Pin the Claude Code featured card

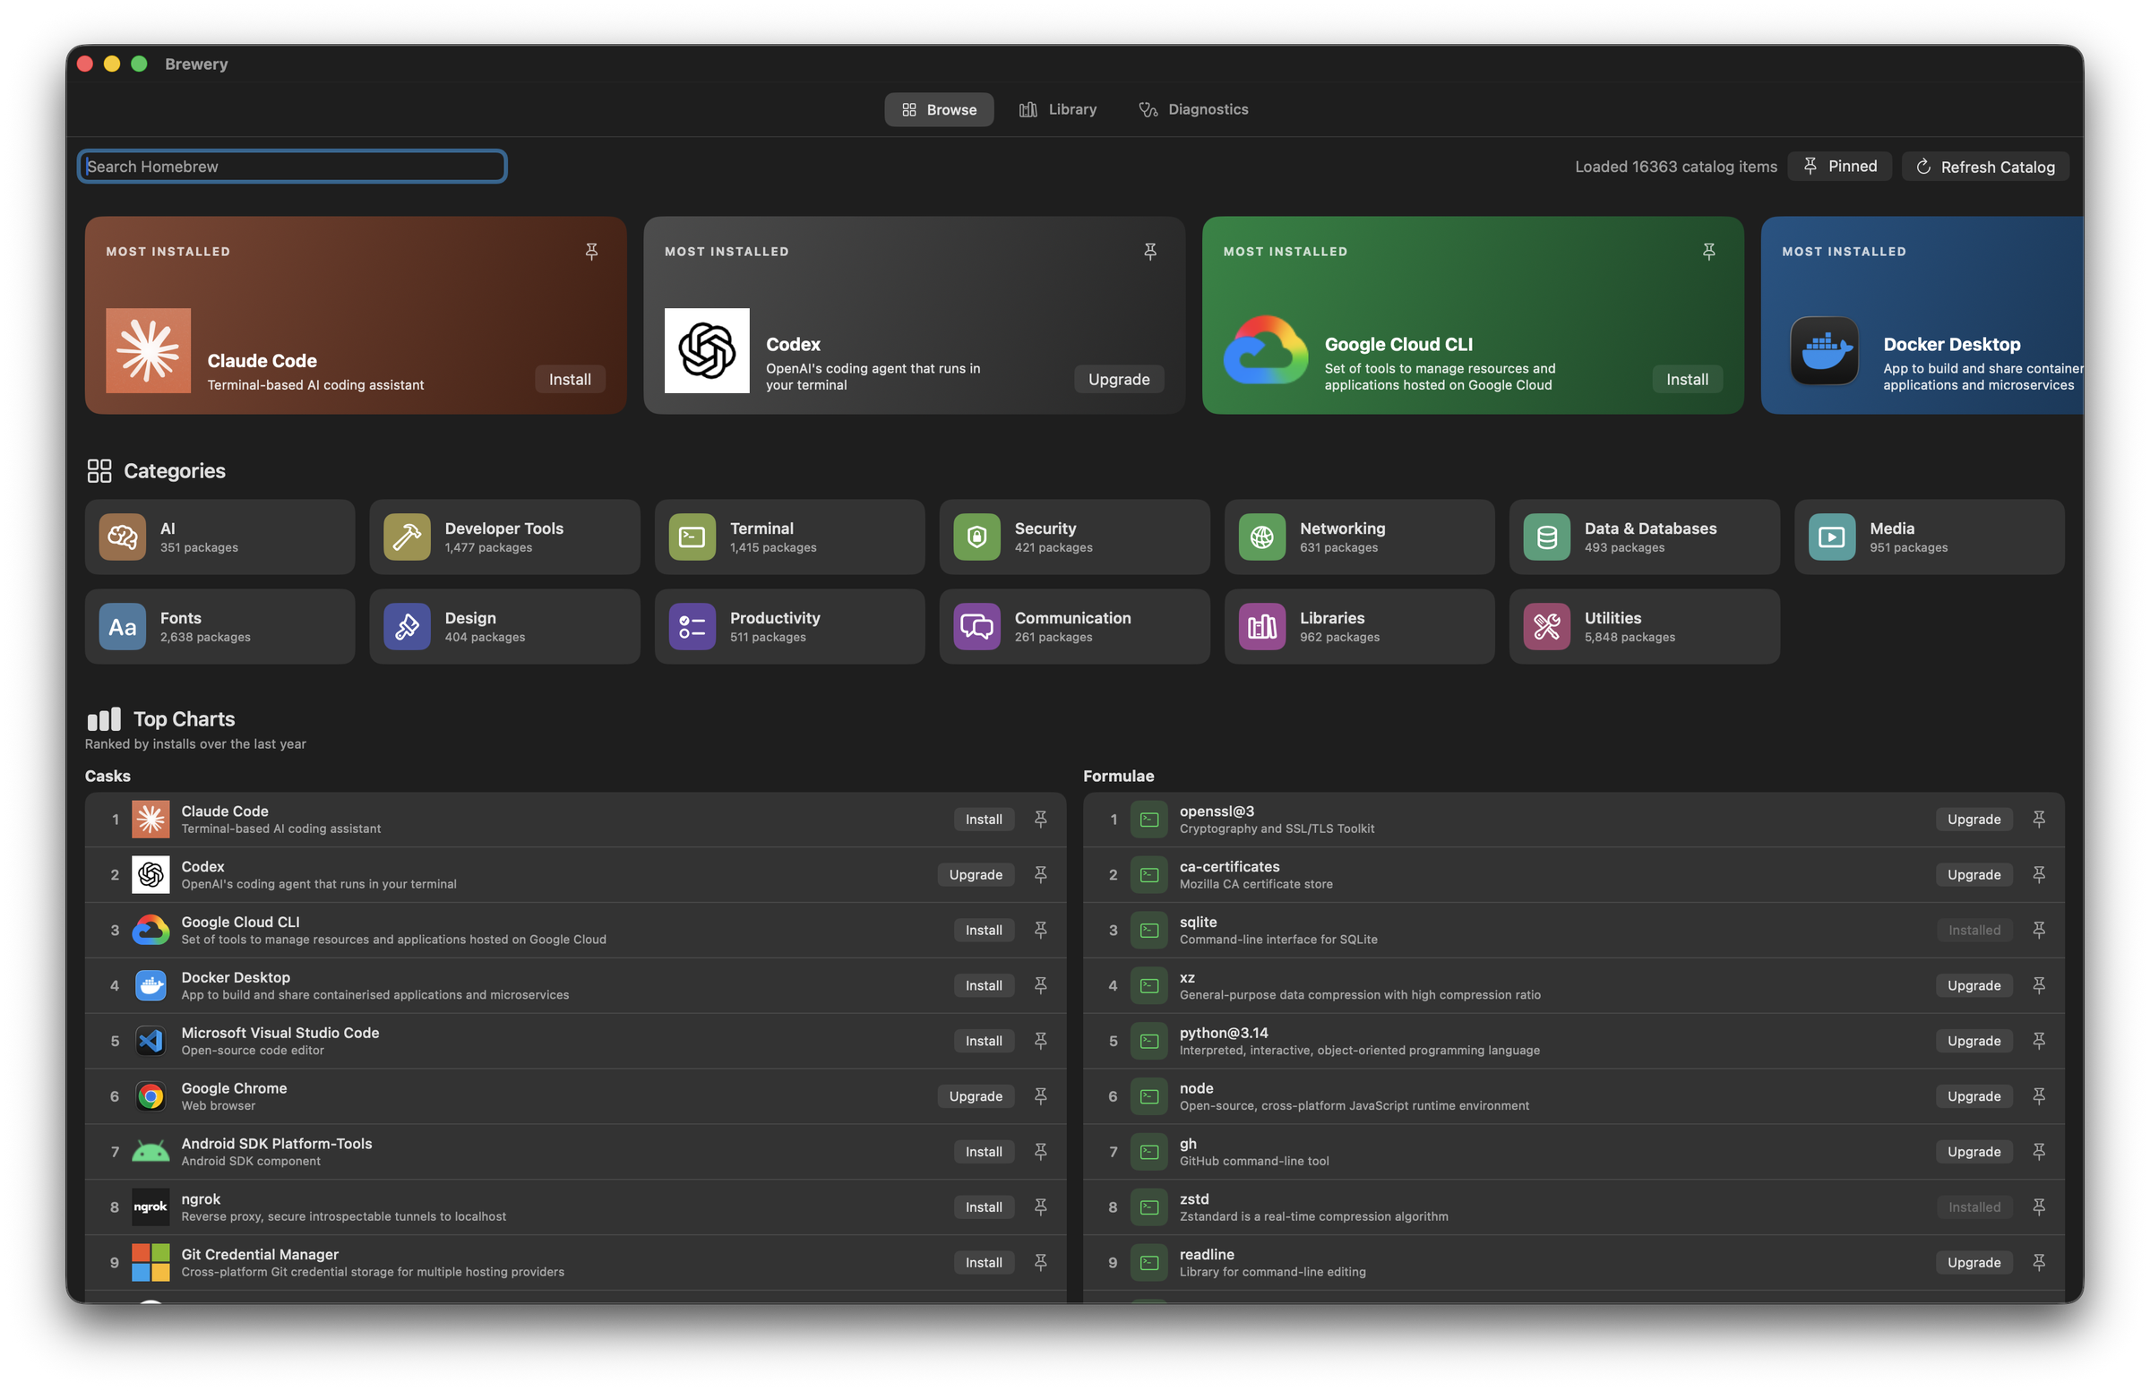[592, 252]
